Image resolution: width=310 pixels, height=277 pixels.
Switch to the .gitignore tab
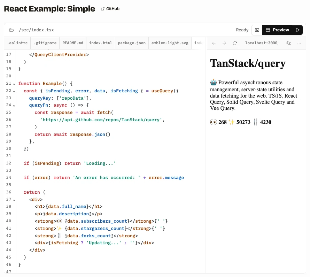coord(45,43)
